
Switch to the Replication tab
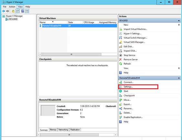75,130
